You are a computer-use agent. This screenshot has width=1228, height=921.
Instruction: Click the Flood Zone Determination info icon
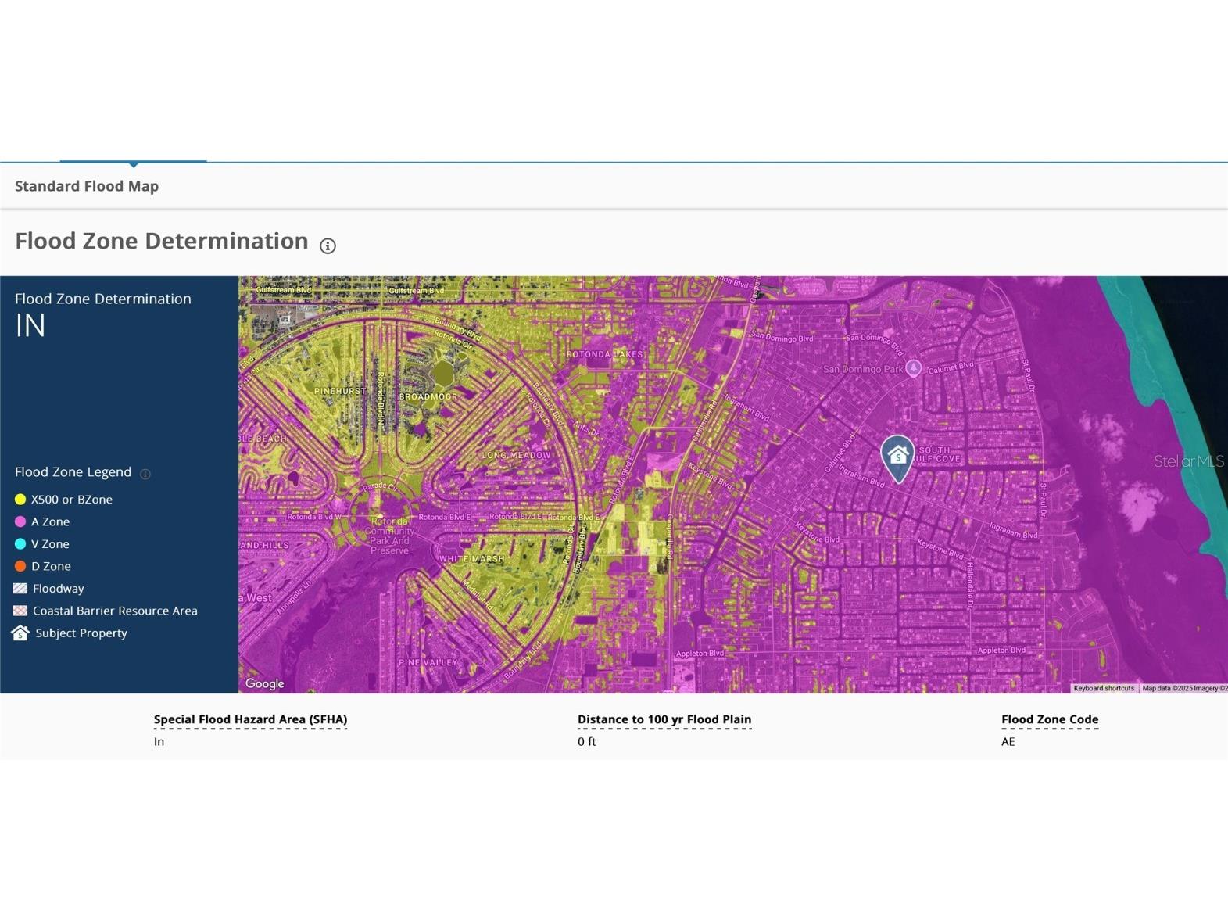[x=328, y=245]
